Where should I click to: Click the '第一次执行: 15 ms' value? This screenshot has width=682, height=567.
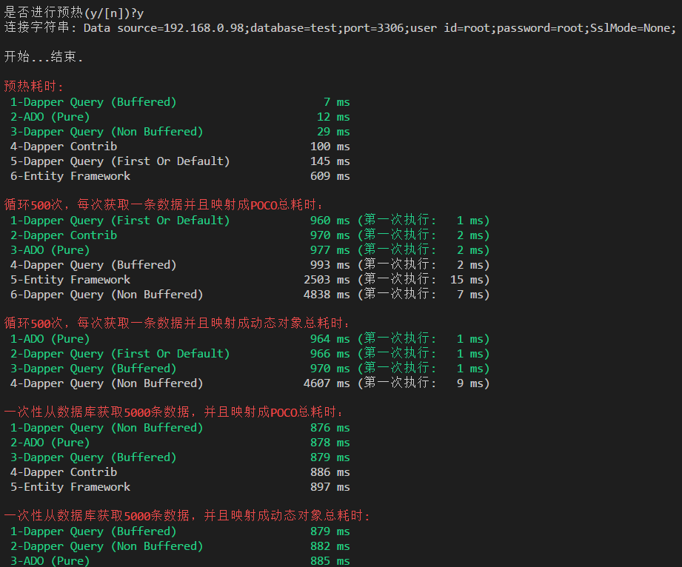tap(424, 280)
